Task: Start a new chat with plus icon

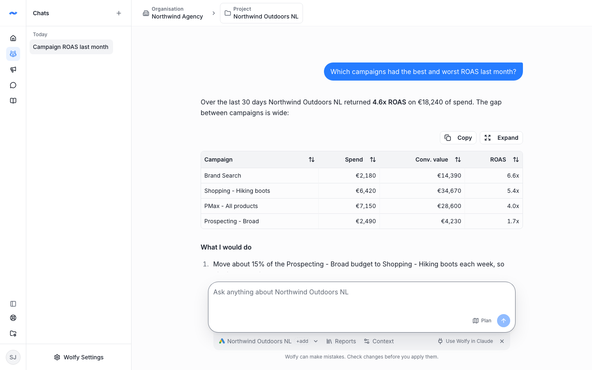Action: pyautogui.click(x=119, y=13)
